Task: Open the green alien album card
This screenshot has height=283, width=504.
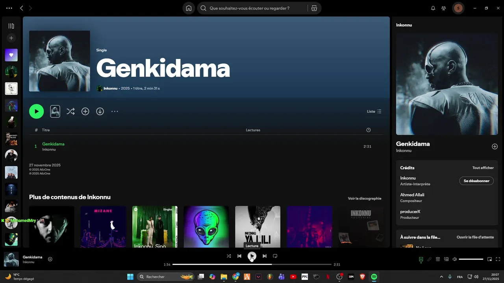Action: click(x=206, y=227)
